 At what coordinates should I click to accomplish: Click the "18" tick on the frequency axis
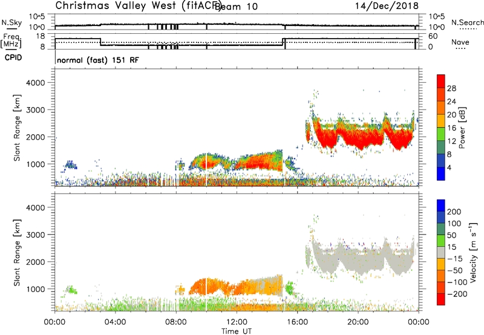click(41, 36)
